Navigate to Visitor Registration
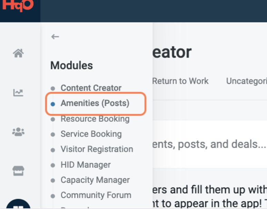Image resolution: width=267 pixels, height=209 pixels. 97,149
